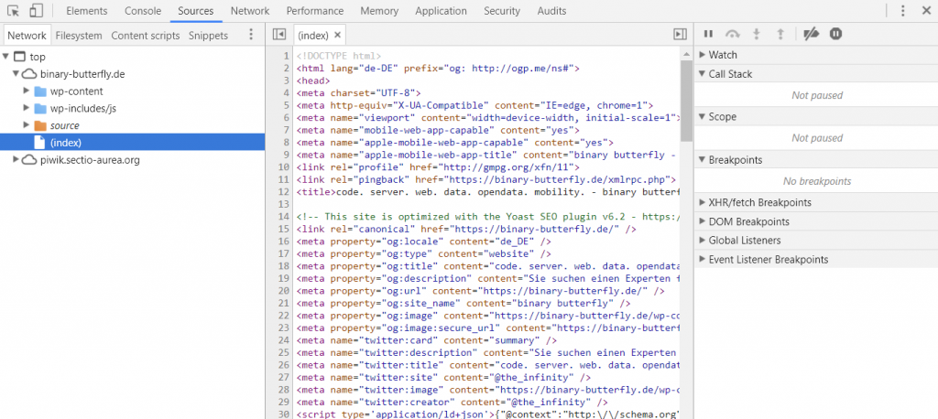The image size is (938, 419).
Task: Click the editor vertical scrollbar thumb
Action: (686, 99)
